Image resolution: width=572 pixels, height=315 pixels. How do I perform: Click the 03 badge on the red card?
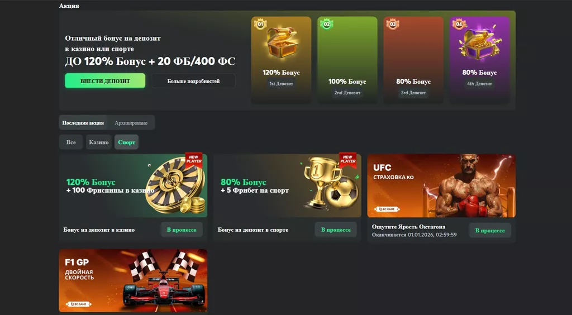[x=393, y=24]
